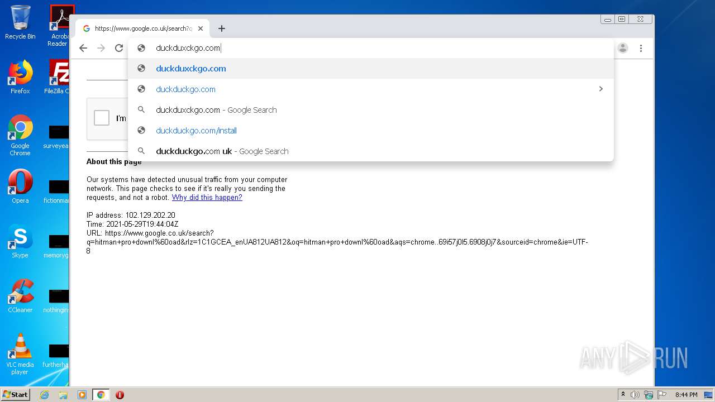Open the CCleaner desktop shortcut
The width and height of the screenshot is (715, 402).
pyautogui.click(x=20, y=296)
